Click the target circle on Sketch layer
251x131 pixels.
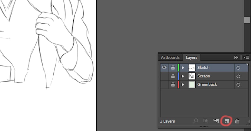[x=238, y=68]
